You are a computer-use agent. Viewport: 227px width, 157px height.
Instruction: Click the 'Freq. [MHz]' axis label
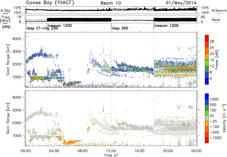point(5,19)
